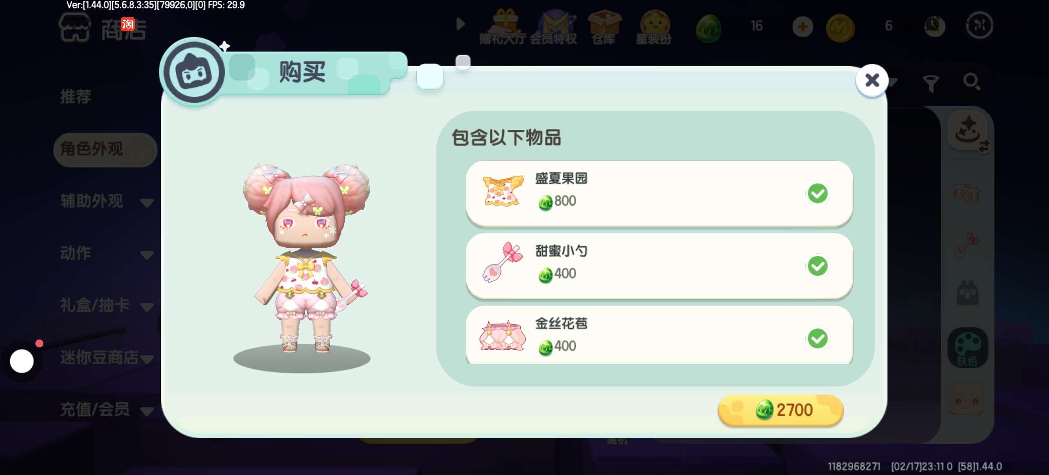Uncheck the 金丝花苞 item checkmark
Image resolution: width=1049 pixels, height=475 pixels.
(818, 339)
